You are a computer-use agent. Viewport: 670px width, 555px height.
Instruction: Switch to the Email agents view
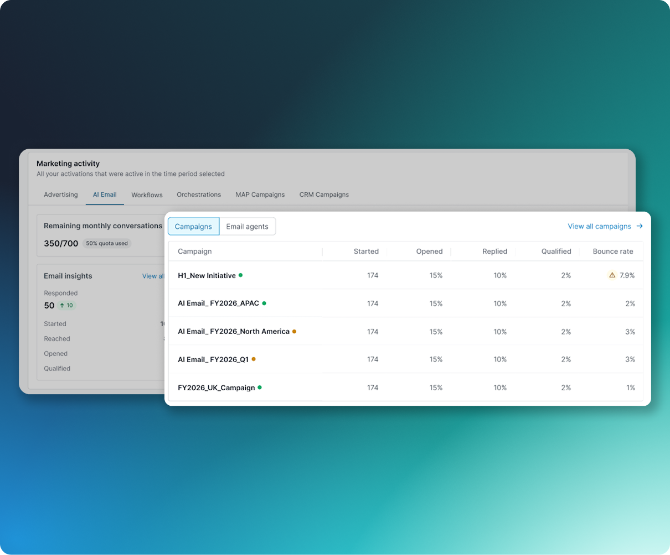[247, 226]
